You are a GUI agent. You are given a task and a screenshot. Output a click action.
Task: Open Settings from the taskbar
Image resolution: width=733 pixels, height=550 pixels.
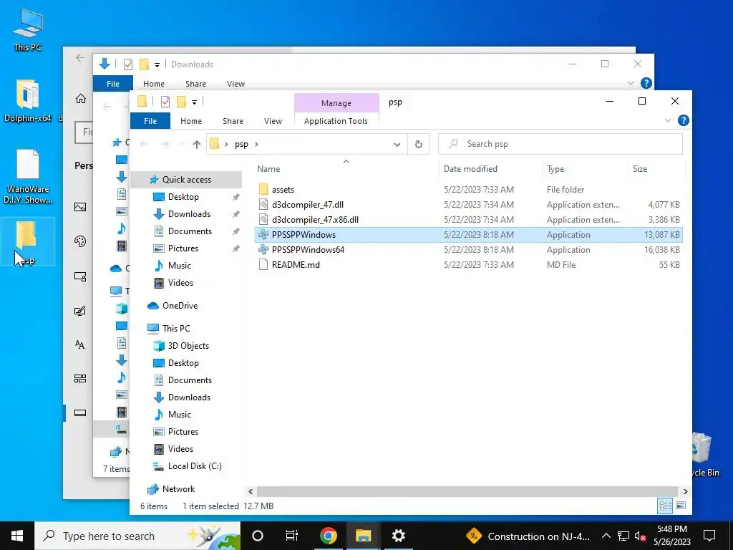[398, 536]
